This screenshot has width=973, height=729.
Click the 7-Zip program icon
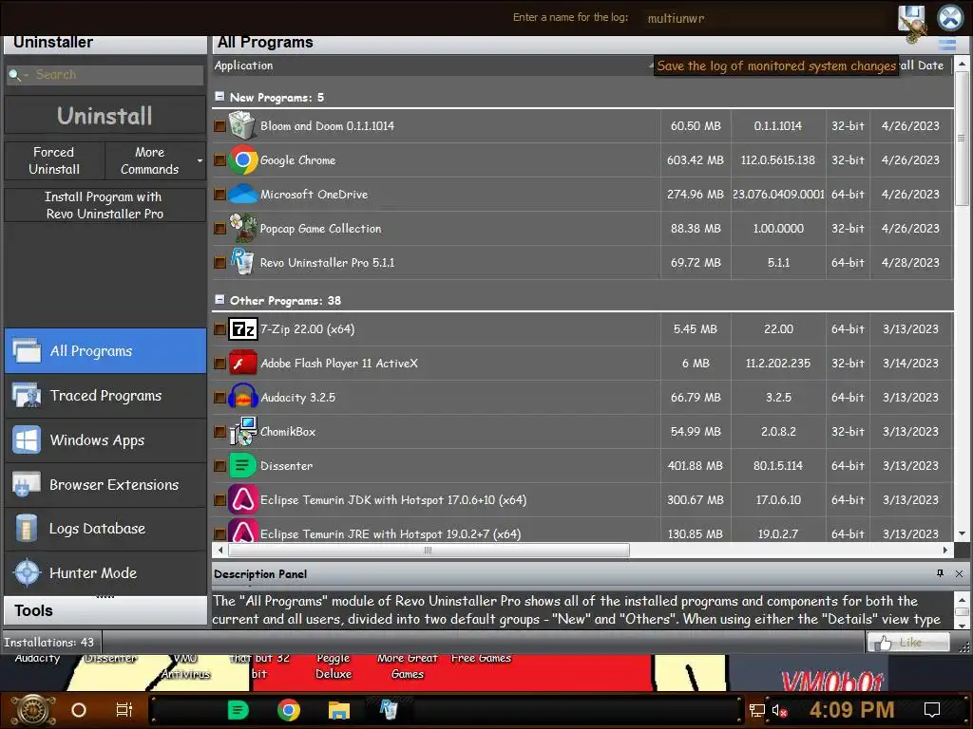(242, 328)
